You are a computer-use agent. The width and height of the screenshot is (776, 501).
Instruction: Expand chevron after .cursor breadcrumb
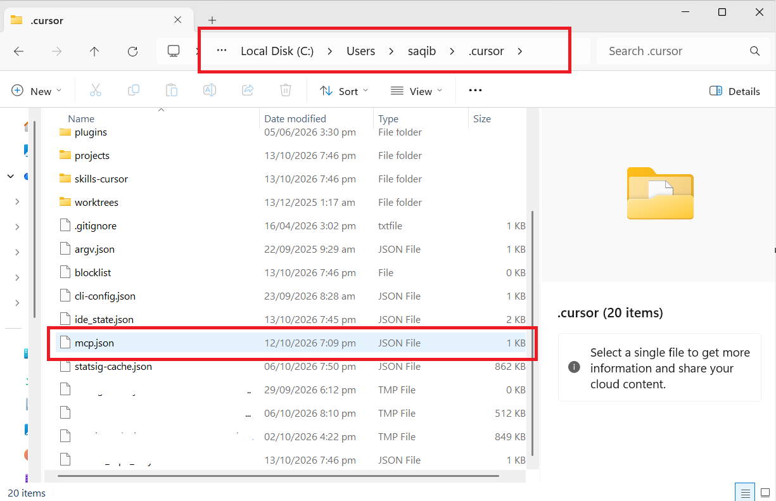point(520,51)
